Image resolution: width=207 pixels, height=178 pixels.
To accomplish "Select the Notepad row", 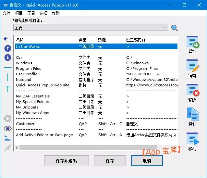I will (x=96, y=80).
